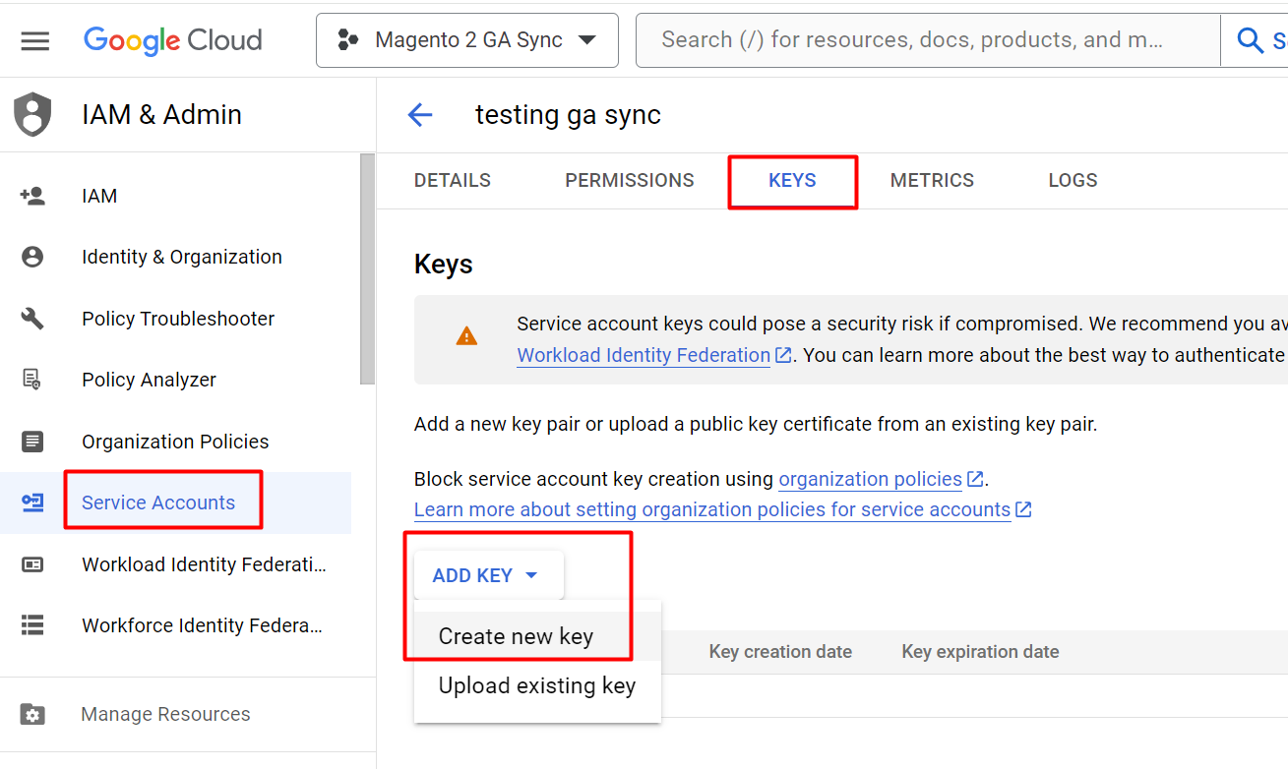Switch to the PERMISSIONS tab
The height and width of the screenshot is (769, 1288).
[x=629, y=180]
